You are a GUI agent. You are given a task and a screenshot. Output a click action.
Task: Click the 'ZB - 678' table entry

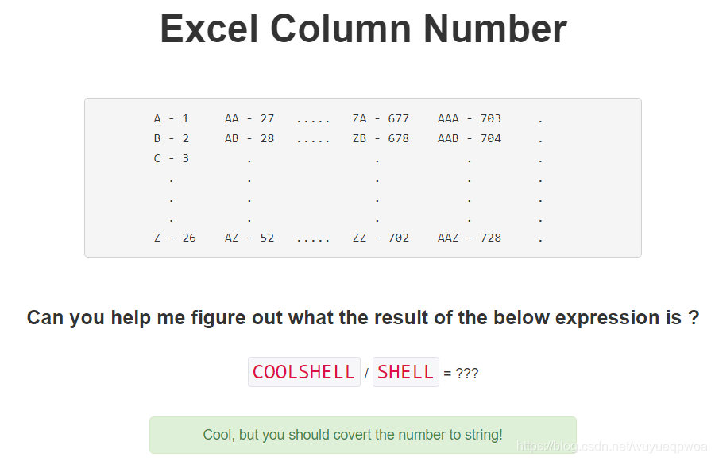point(381,139)
